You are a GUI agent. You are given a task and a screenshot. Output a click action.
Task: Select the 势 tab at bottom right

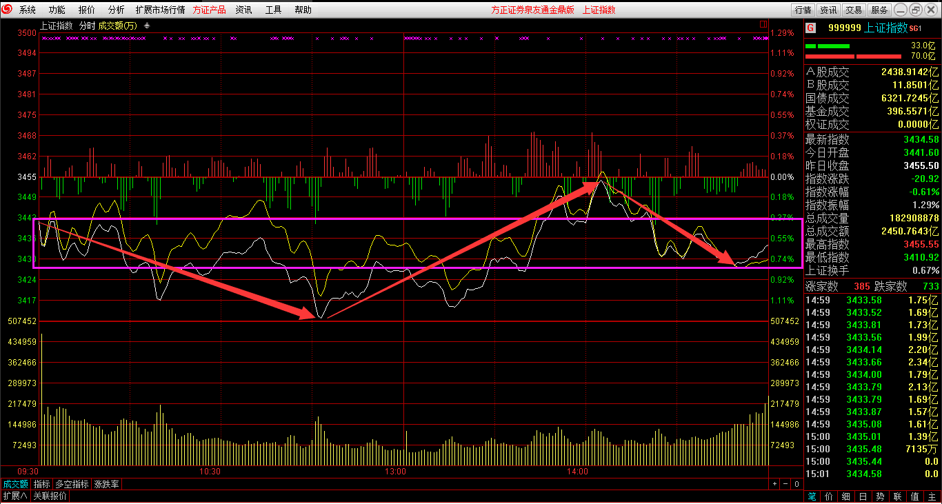(881, 496)
